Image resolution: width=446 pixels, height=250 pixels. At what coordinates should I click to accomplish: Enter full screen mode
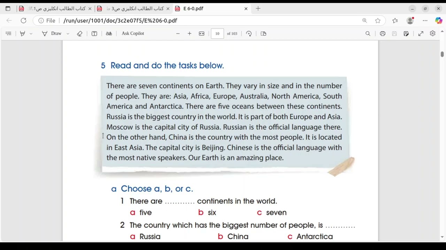421,33
